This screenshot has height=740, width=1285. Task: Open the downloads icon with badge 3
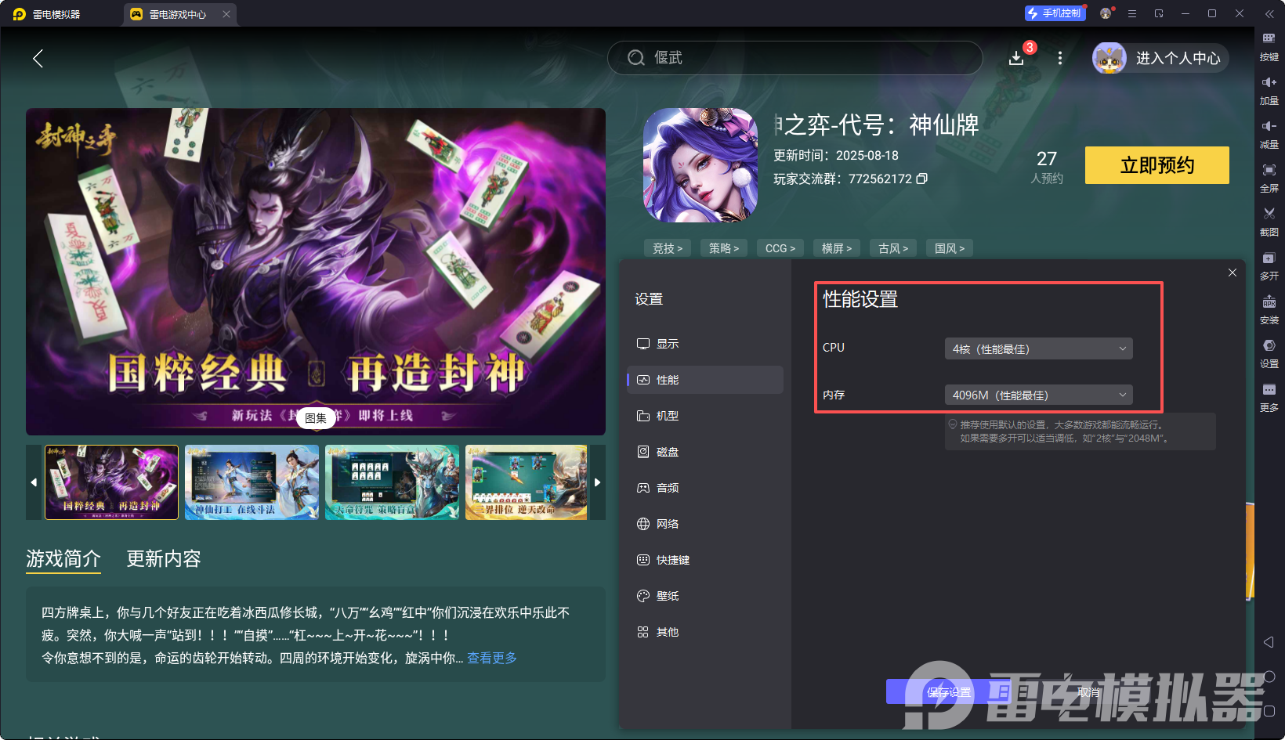1016,58
